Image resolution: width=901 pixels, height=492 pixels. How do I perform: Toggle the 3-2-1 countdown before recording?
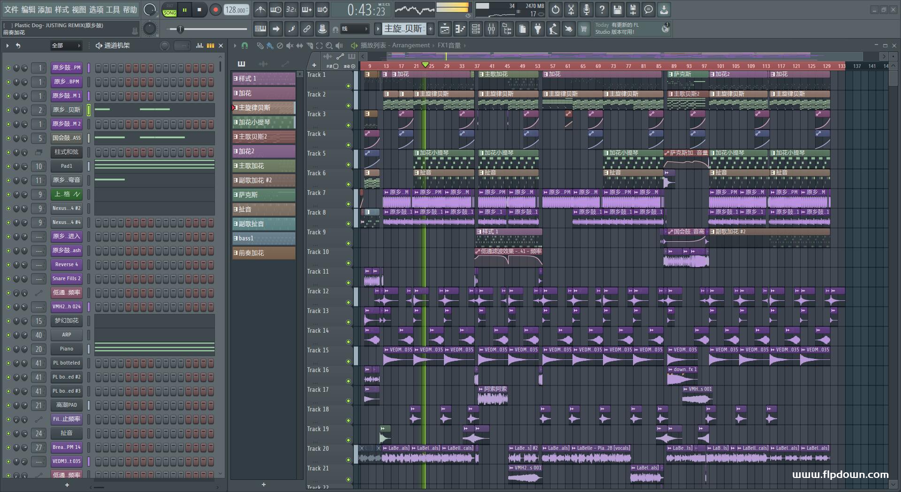(x=291, y=9)
